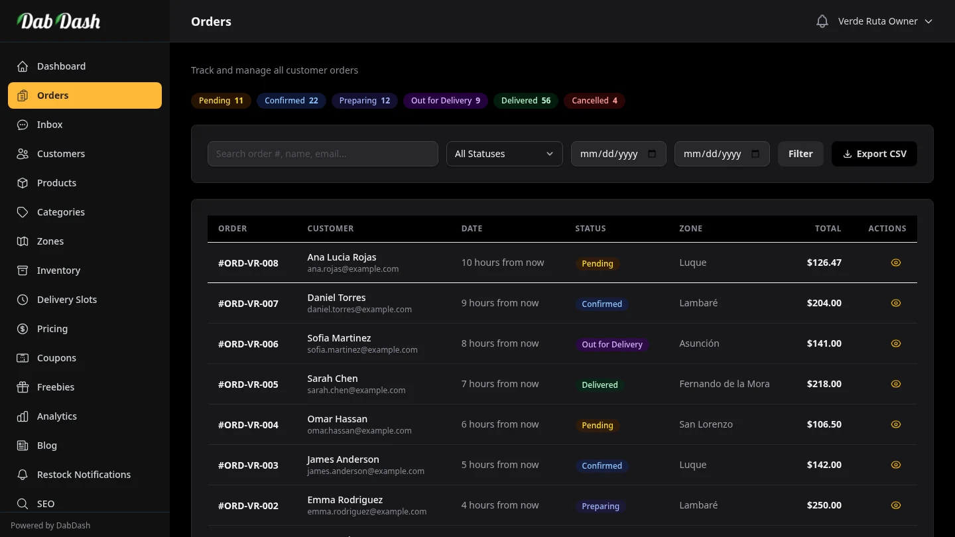Click the Delivery Slots clock icon

23,300
